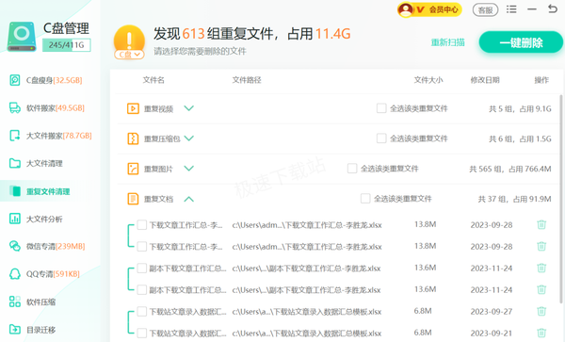Expand the 重复图片 group chevron
Viewport: 565px width, 342px height.
(x=189, y=169)
